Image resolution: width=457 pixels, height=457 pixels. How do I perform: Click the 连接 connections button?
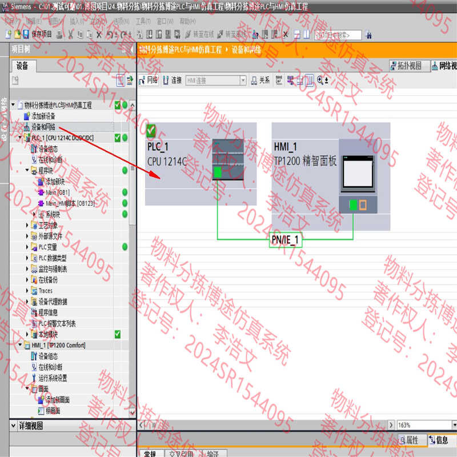(173, 80)
